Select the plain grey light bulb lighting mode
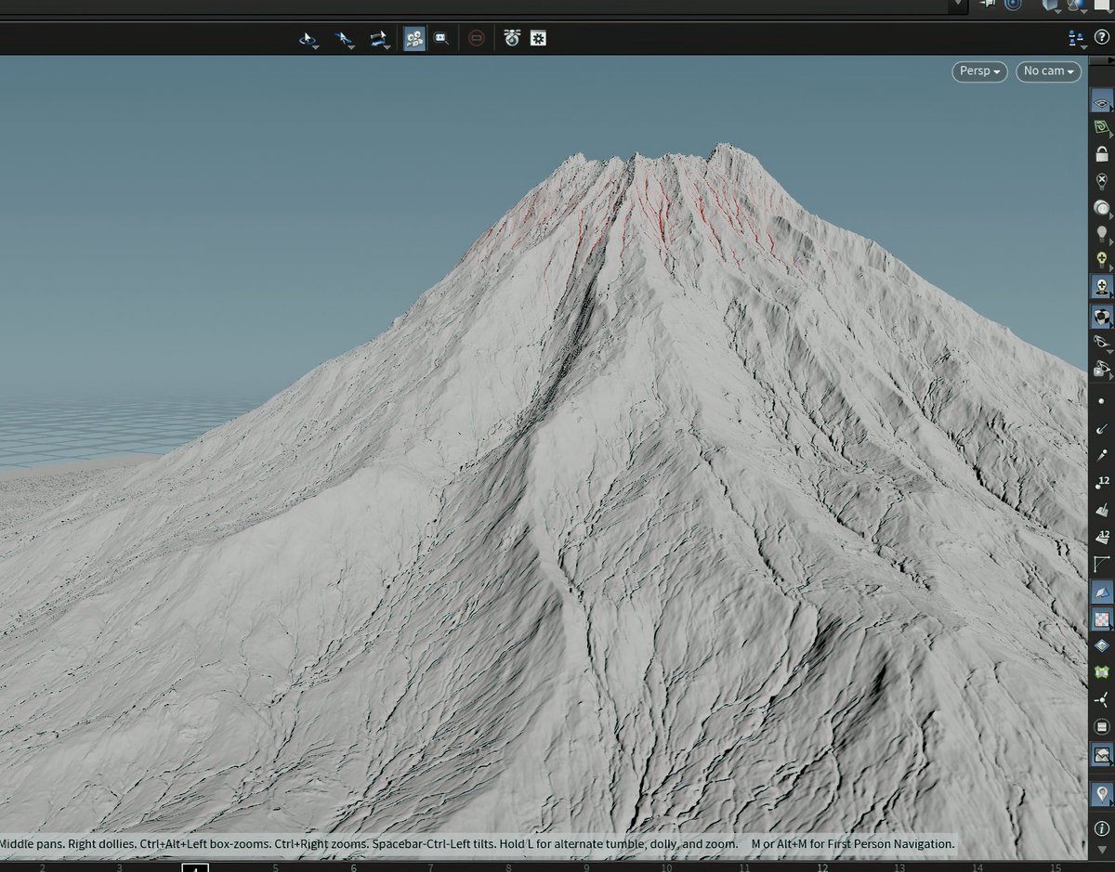1115x872 pixels. [1101, 233]
